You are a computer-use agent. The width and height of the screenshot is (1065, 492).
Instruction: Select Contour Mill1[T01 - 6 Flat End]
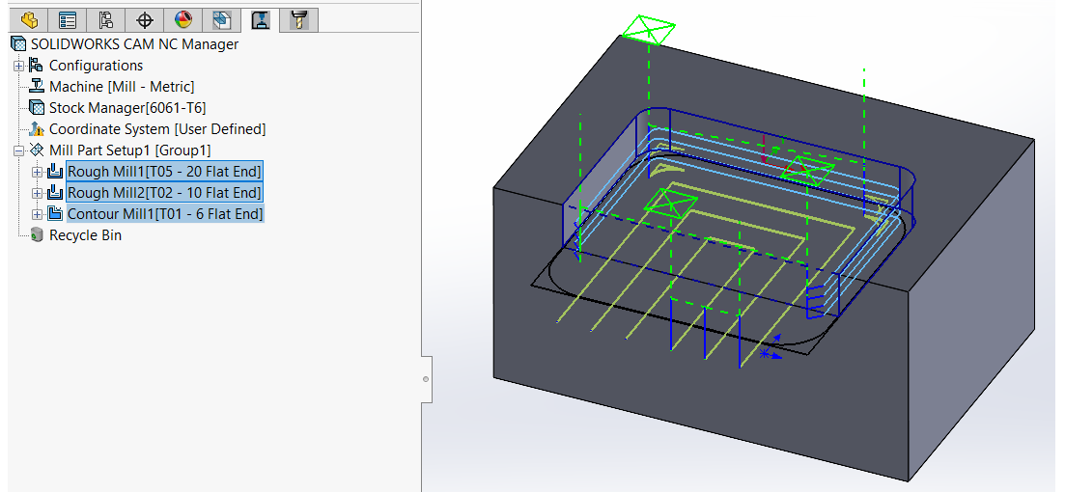tap(164, 214)
